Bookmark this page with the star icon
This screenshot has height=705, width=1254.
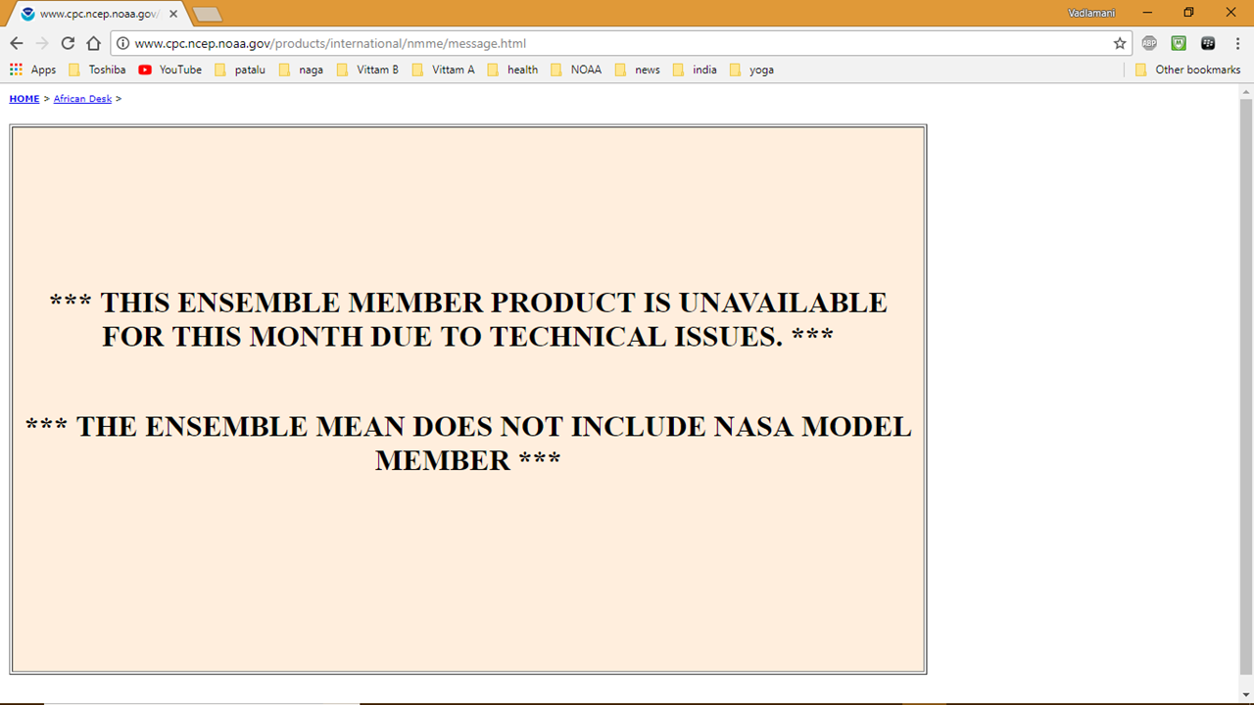(x=1120, y=43)
